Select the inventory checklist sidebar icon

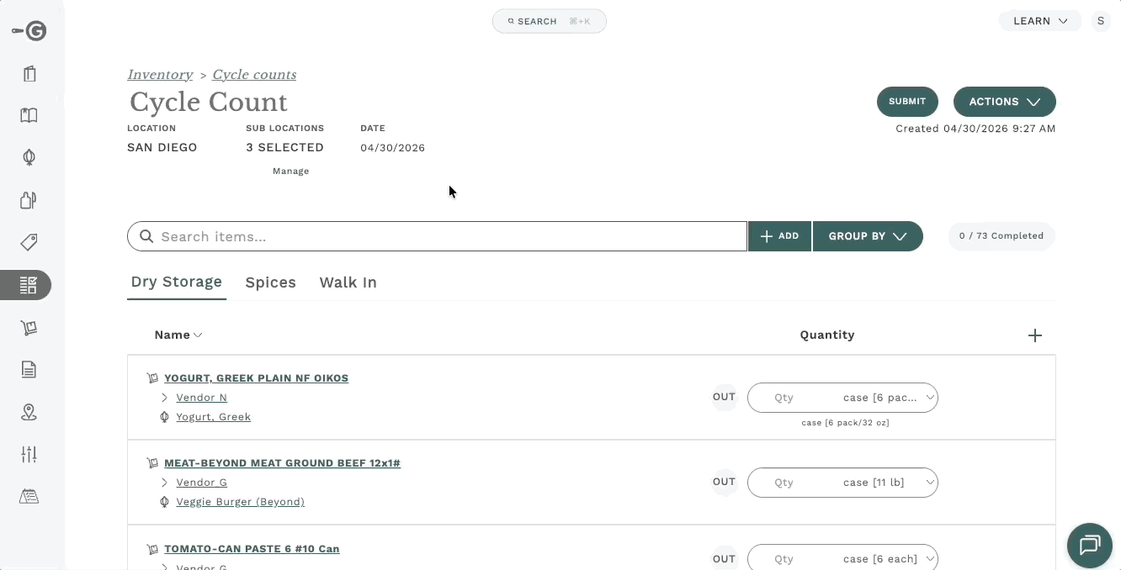click(29, 285)
